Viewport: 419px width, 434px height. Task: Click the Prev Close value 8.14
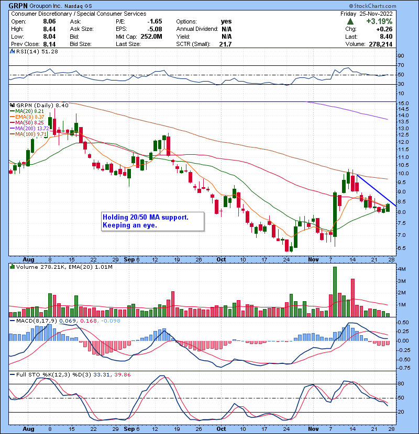[x=49, y=44]
